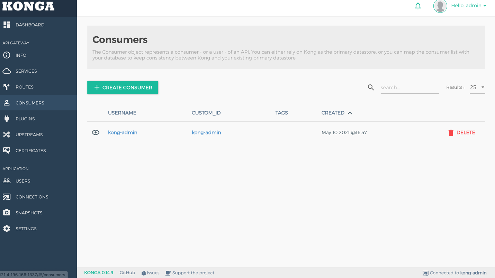
Task: Delete the kong-admin consumer
Action: 461,132
